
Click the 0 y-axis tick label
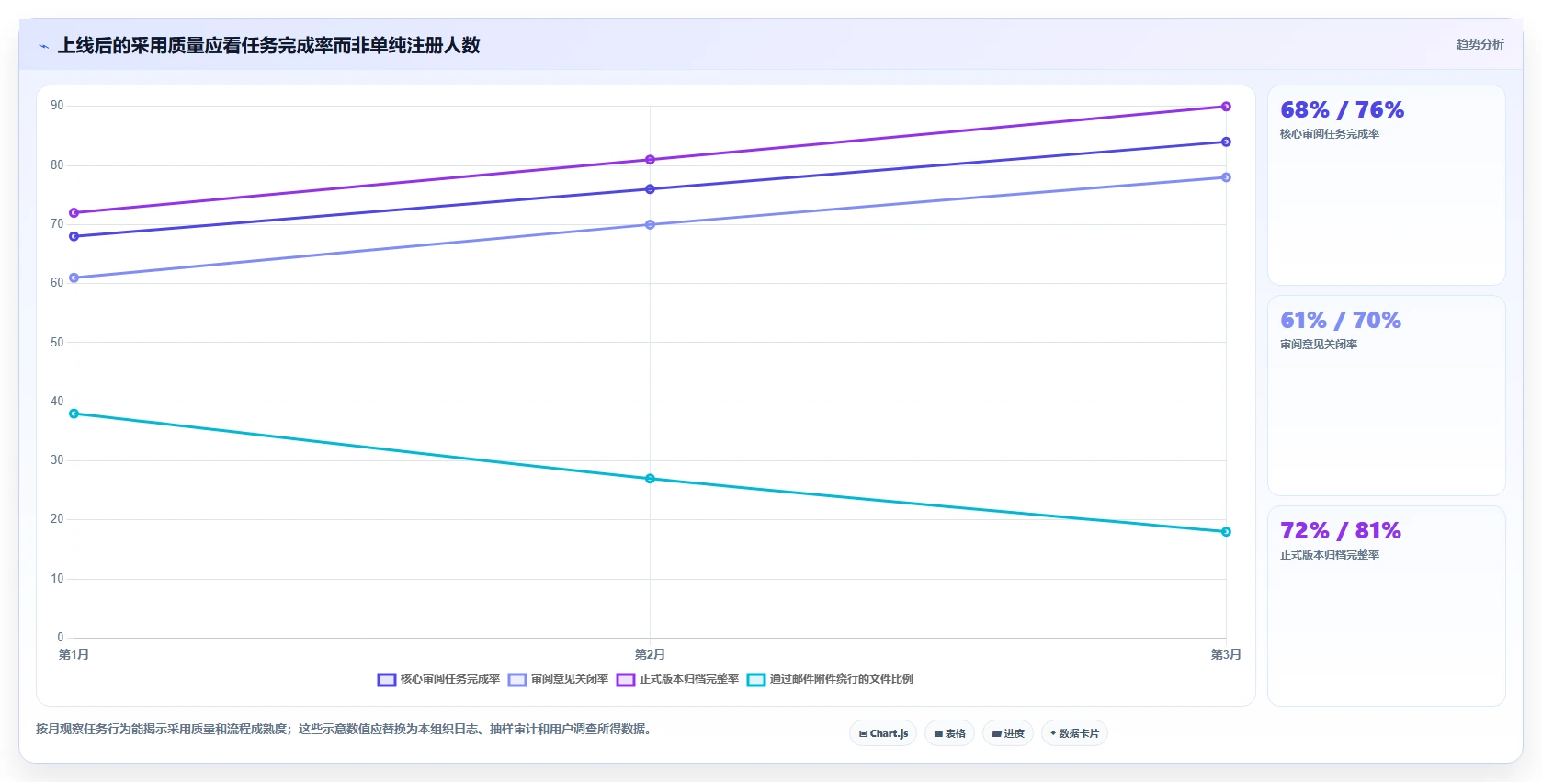click(61, 638)
